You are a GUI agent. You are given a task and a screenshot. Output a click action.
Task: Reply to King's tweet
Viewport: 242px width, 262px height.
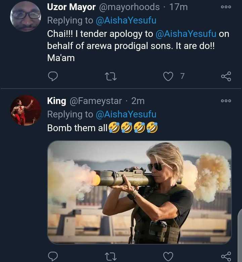click(53, 257)
